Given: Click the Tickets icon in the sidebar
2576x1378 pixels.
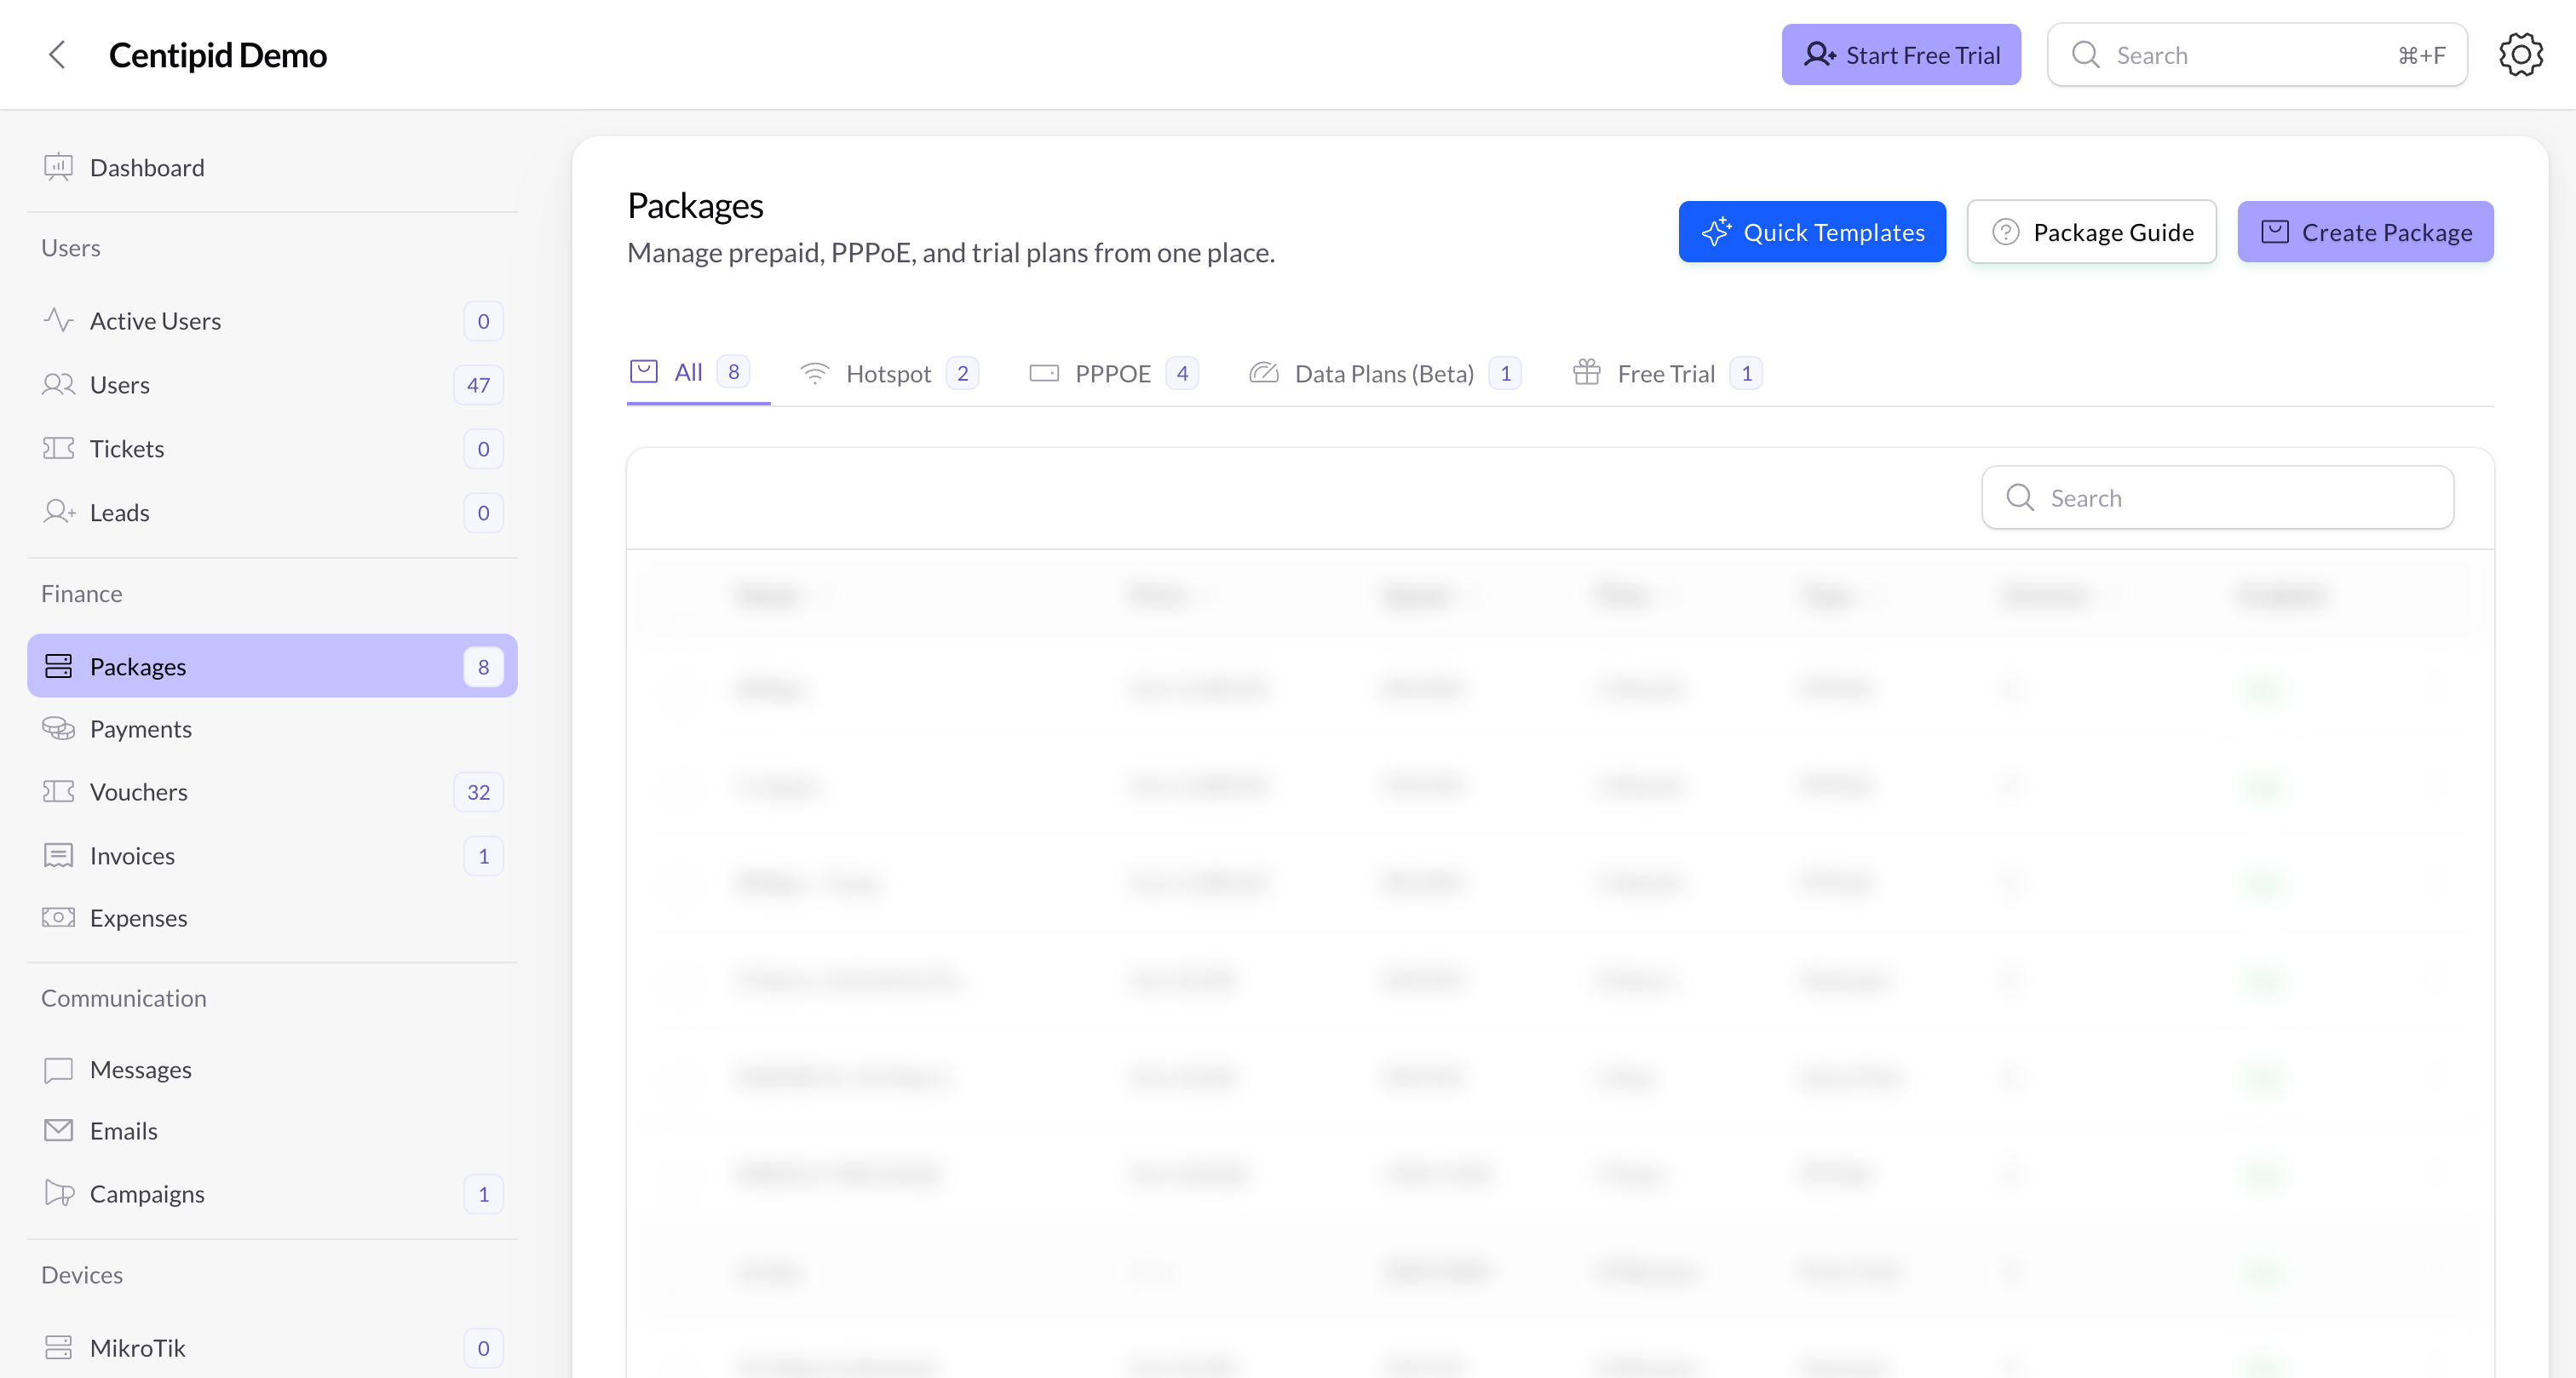Looking at the screenshot, I should point(57,448).
